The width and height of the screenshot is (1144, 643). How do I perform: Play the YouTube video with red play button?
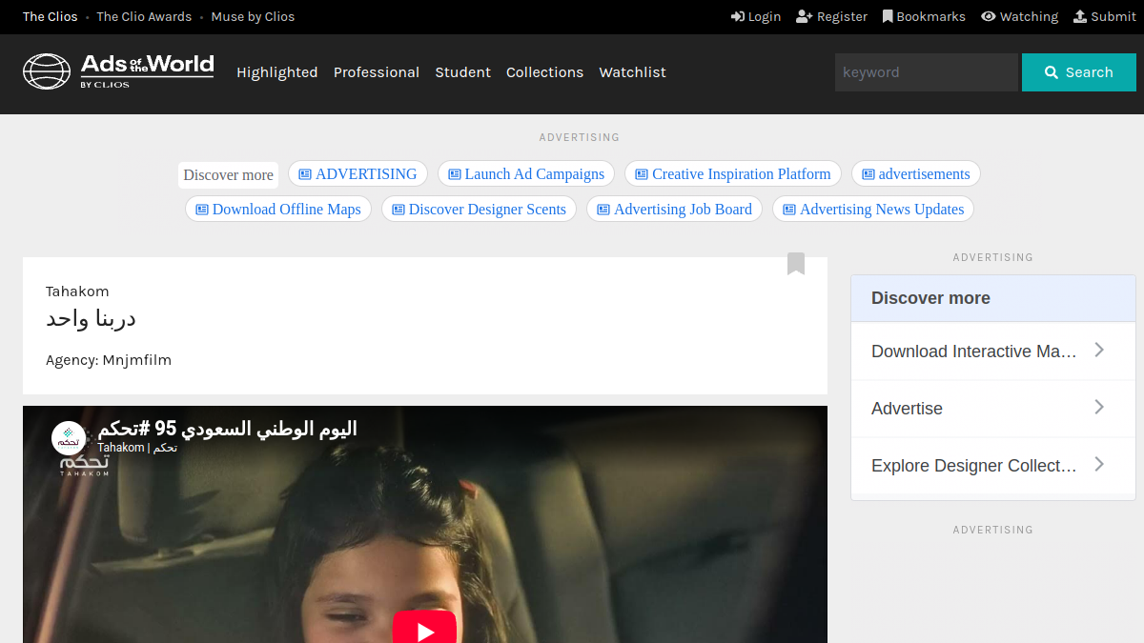[x=424, y=629]
